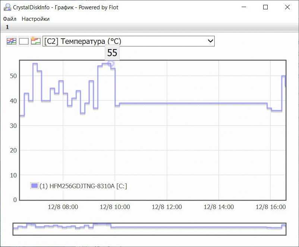Click the blank hide-all-disks icon
The width and height of the screenshot is (299, 247).
(x=24, y=41)
